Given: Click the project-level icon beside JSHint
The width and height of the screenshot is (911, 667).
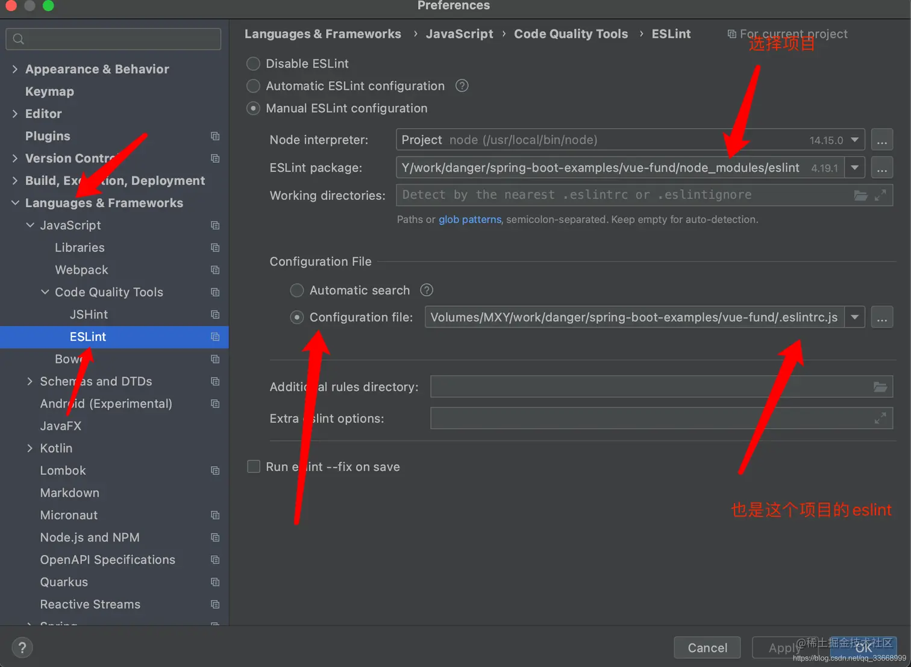Looking at the screenshot, I should tap(215, 314).
